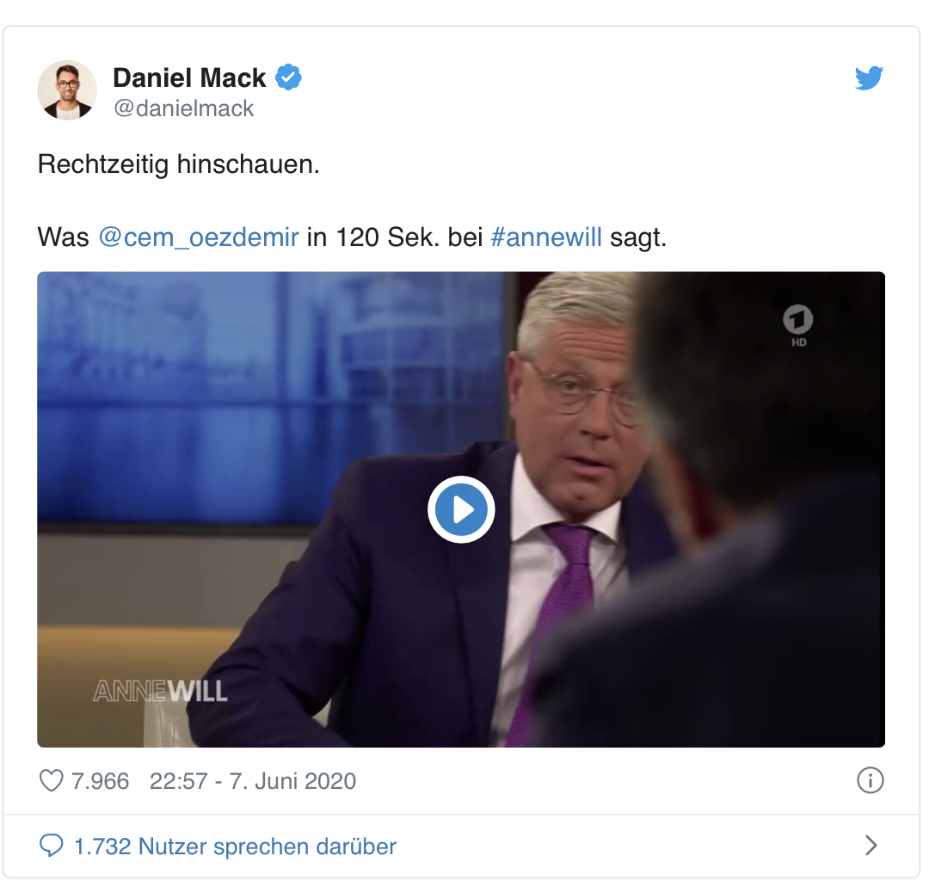Click the Daniel Mack display name
The image size is (929, 893).
[x=189, y=77]
